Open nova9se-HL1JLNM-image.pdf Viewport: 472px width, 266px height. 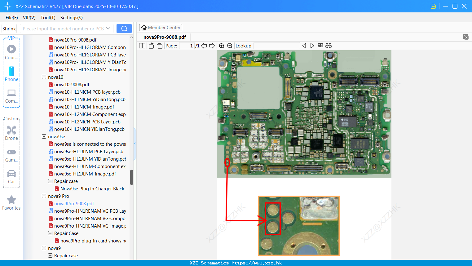(x=82, y=174)
